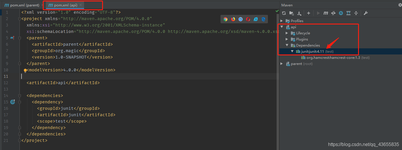
Task: Click 'junit' artifactId text on line 17
Action: coord(75,115)
